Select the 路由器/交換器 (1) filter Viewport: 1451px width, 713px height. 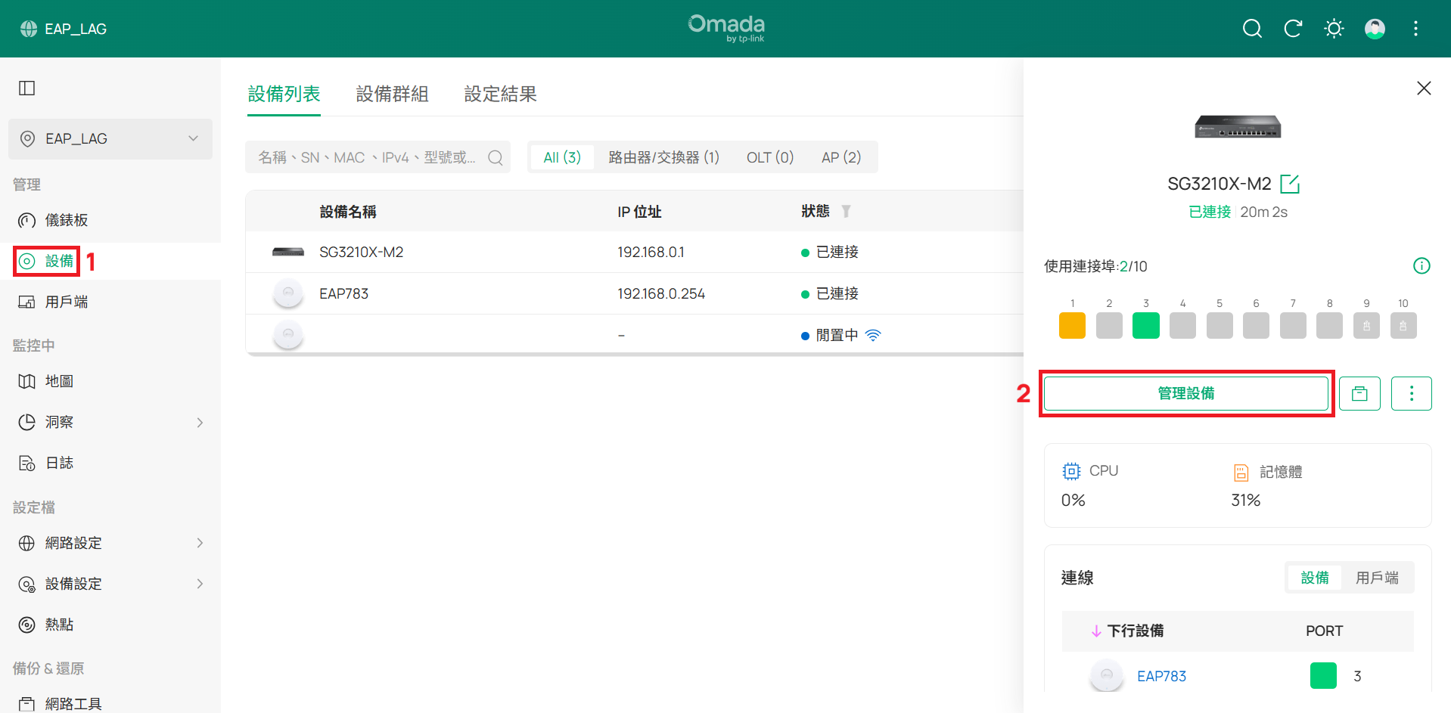point(663,157)
